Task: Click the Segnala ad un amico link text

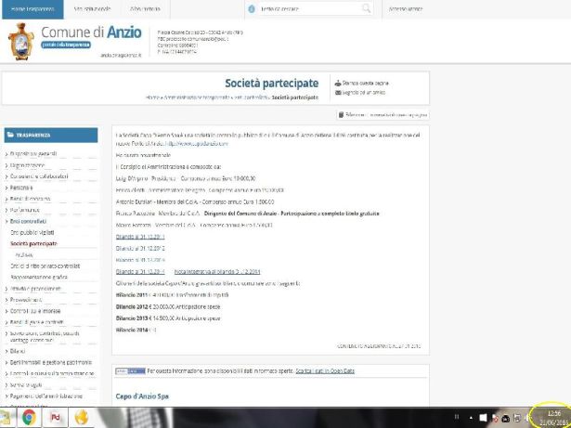Action: [x=363, y=93]
